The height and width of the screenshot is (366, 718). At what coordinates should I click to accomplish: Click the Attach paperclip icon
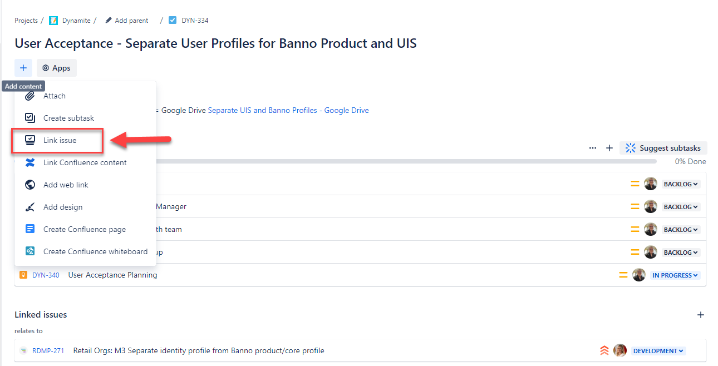(x=31, y=96)
